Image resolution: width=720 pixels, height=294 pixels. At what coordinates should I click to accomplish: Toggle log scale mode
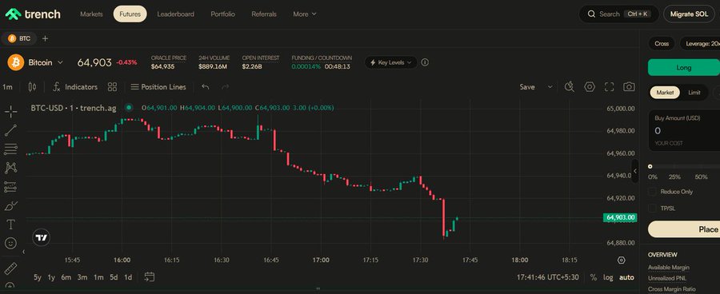[x=608, y=277]
